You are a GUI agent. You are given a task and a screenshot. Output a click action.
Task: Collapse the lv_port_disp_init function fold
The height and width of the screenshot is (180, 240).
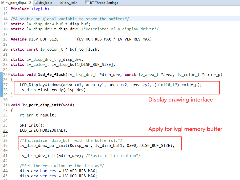point(9,105)
